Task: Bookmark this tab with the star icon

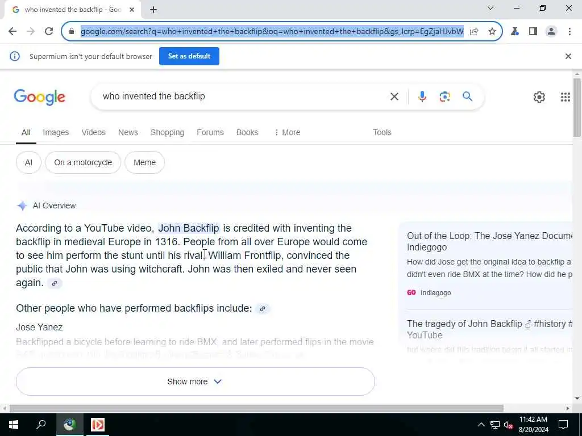Action: pyautogui.click(x=492, y=32)
